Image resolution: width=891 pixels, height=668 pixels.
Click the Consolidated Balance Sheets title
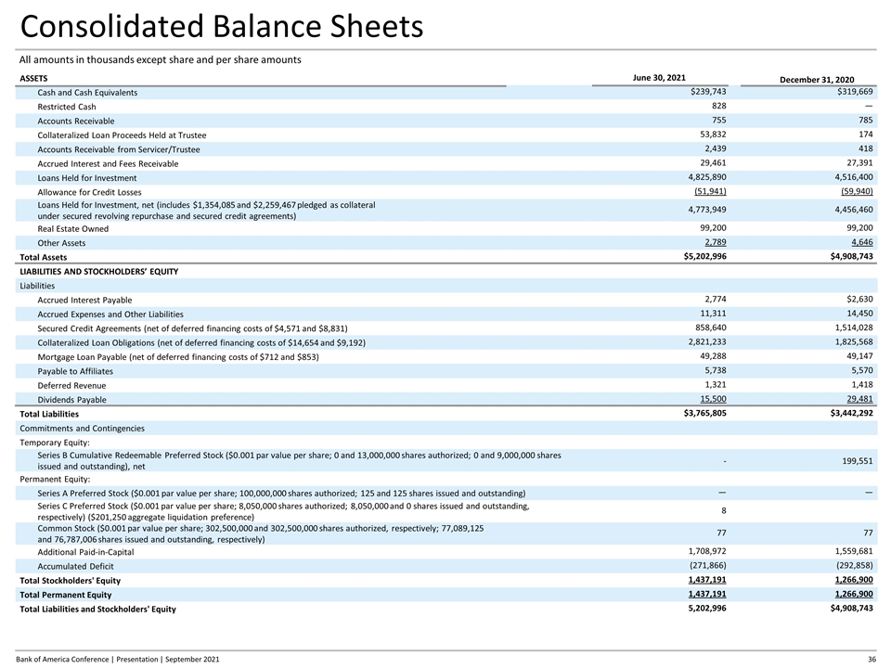[222, 27]
